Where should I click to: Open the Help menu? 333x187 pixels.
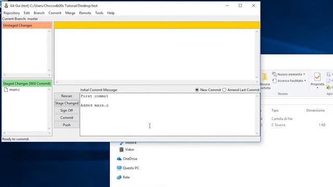[111, 13]
